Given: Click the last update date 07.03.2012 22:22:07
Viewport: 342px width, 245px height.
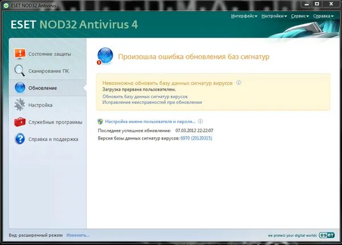Looking at the screenshot, I should 194,130.
